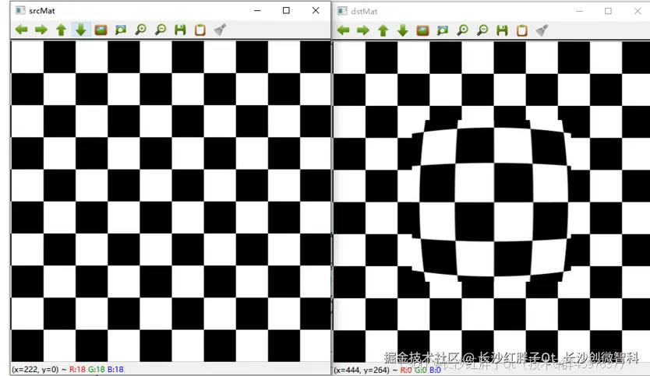Click the "R:0" value in dstMat status bar

click(x=406, y=370)
